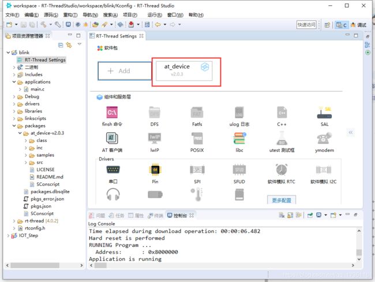Collapse the at_device-v2.0.3 folder
Viewport: 375px width, 282px height.
20,133
